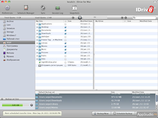Check the Applications folder checkbox
Screen dimensions: 158x118
coord(65,24)
